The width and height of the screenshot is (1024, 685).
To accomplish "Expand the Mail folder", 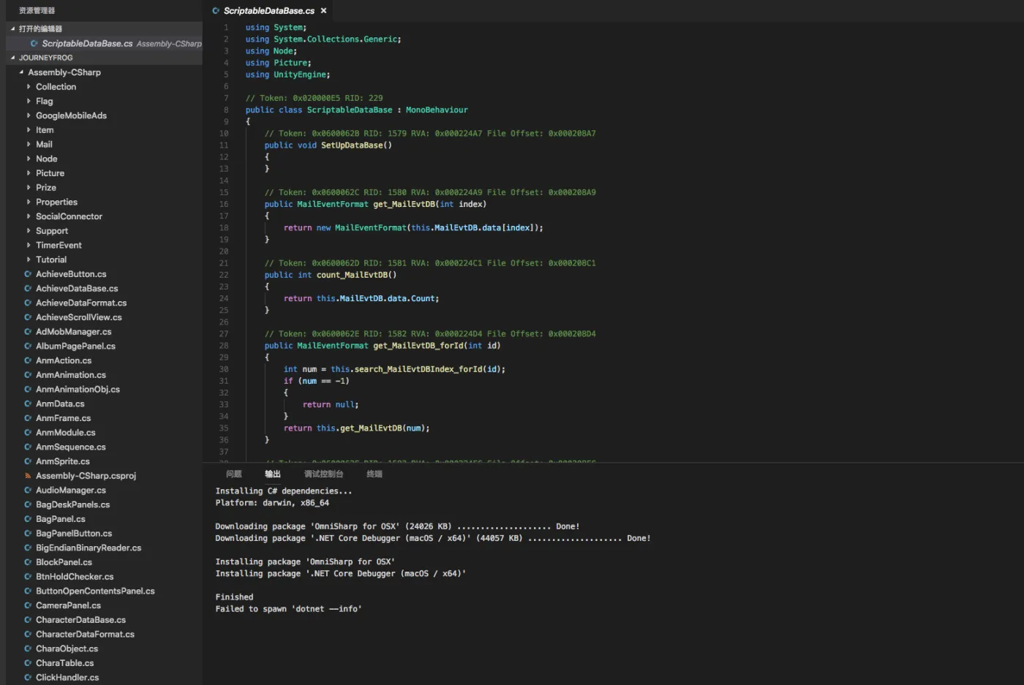I will (29, 144).
